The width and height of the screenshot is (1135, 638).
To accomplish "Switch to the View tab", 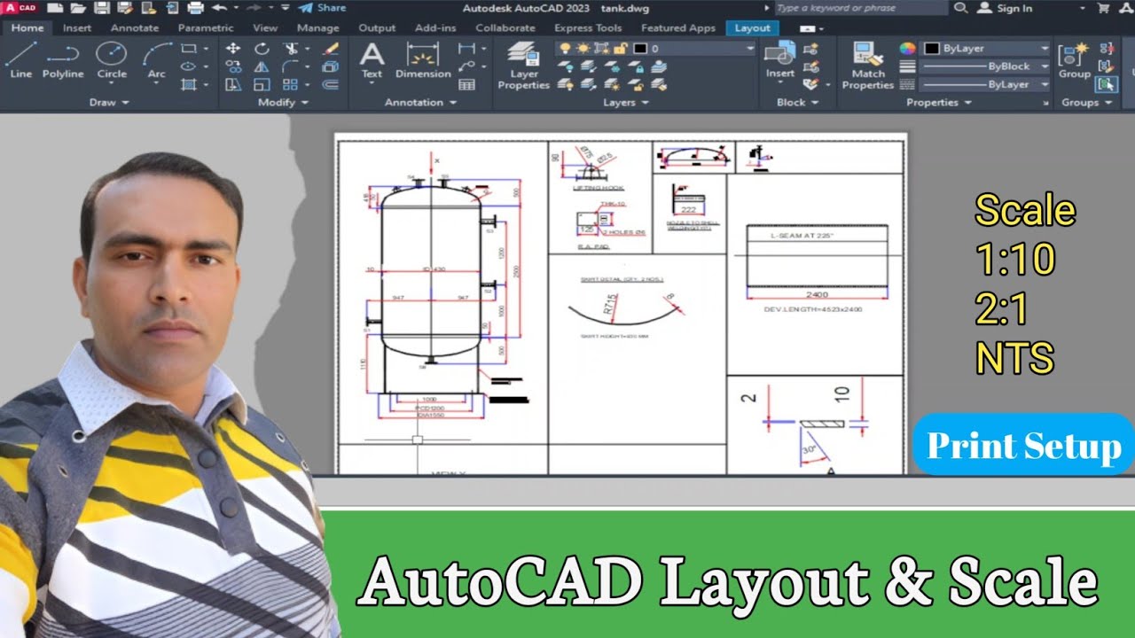I will tap(265, 27).
